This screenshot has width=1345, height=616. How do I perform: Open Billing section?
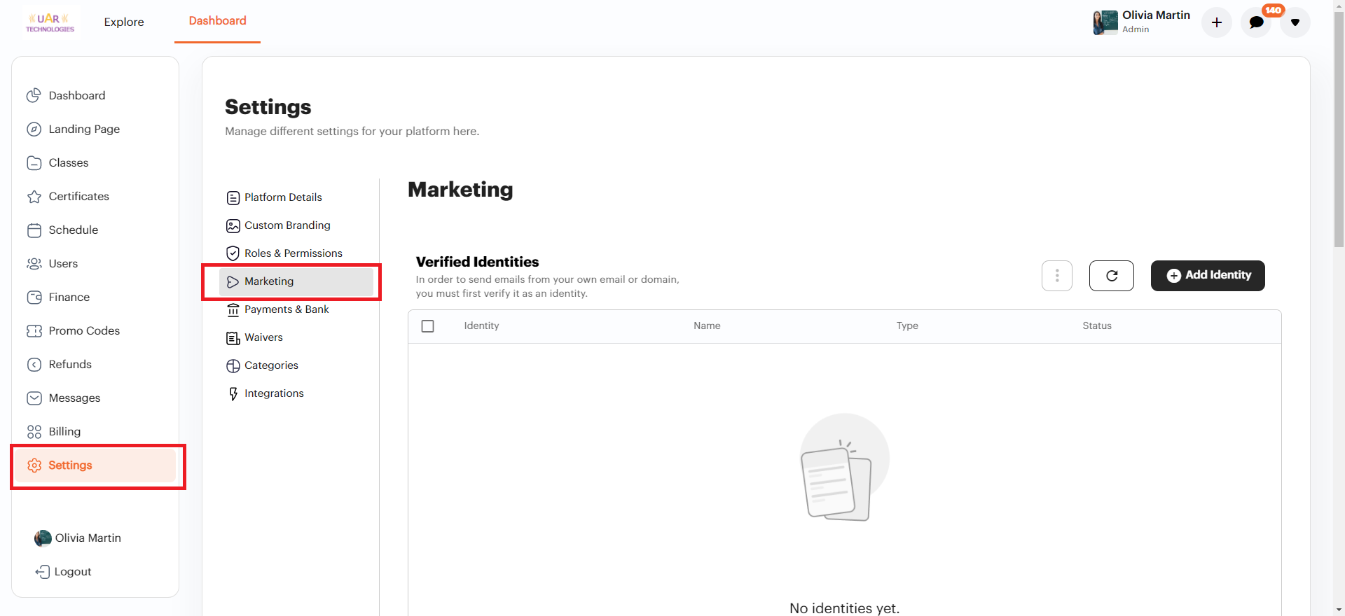(x=64, y=431)
